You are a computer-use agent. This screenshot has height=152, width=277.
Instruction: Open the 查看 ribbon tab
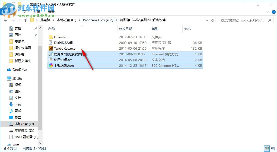pyautogui.click(x=51, y=12)
